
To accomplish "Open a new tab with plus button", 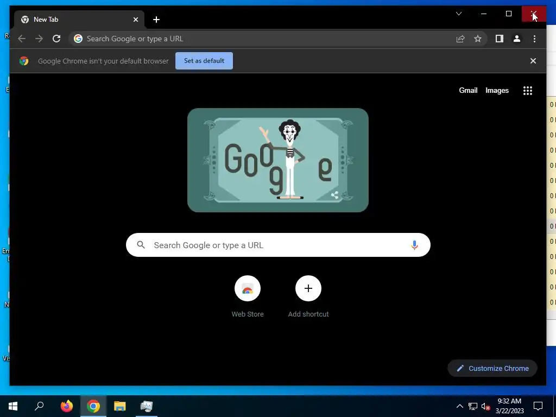I will 156,20.
